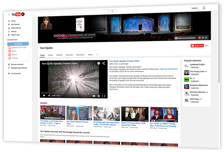Open The Young Turks channel icon
224x152 pixels.
click(187, 73)
